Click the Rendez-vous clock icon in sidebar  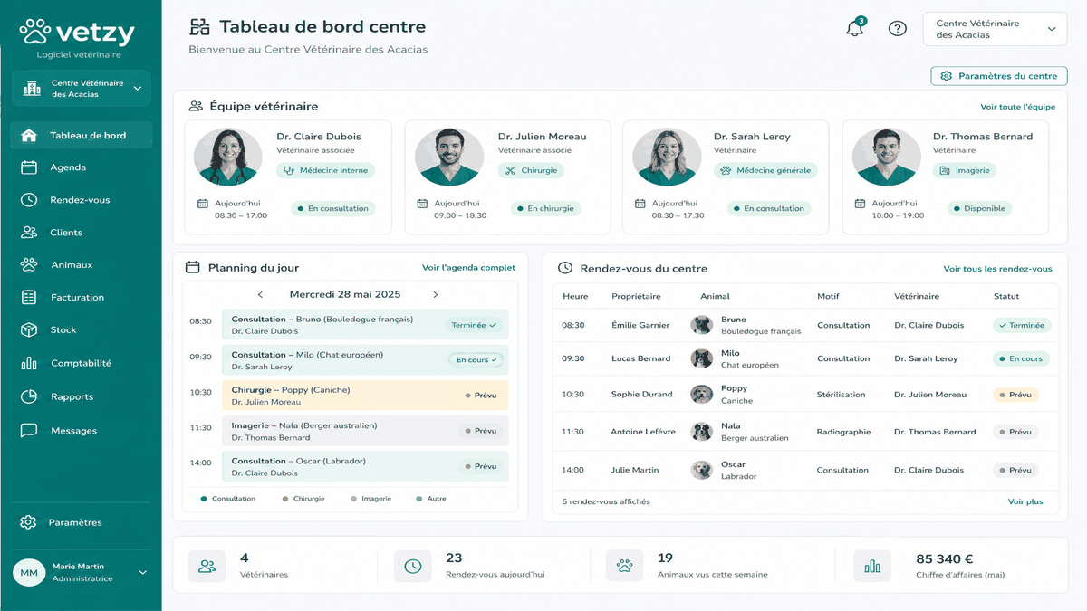click(x=29, y=200)
